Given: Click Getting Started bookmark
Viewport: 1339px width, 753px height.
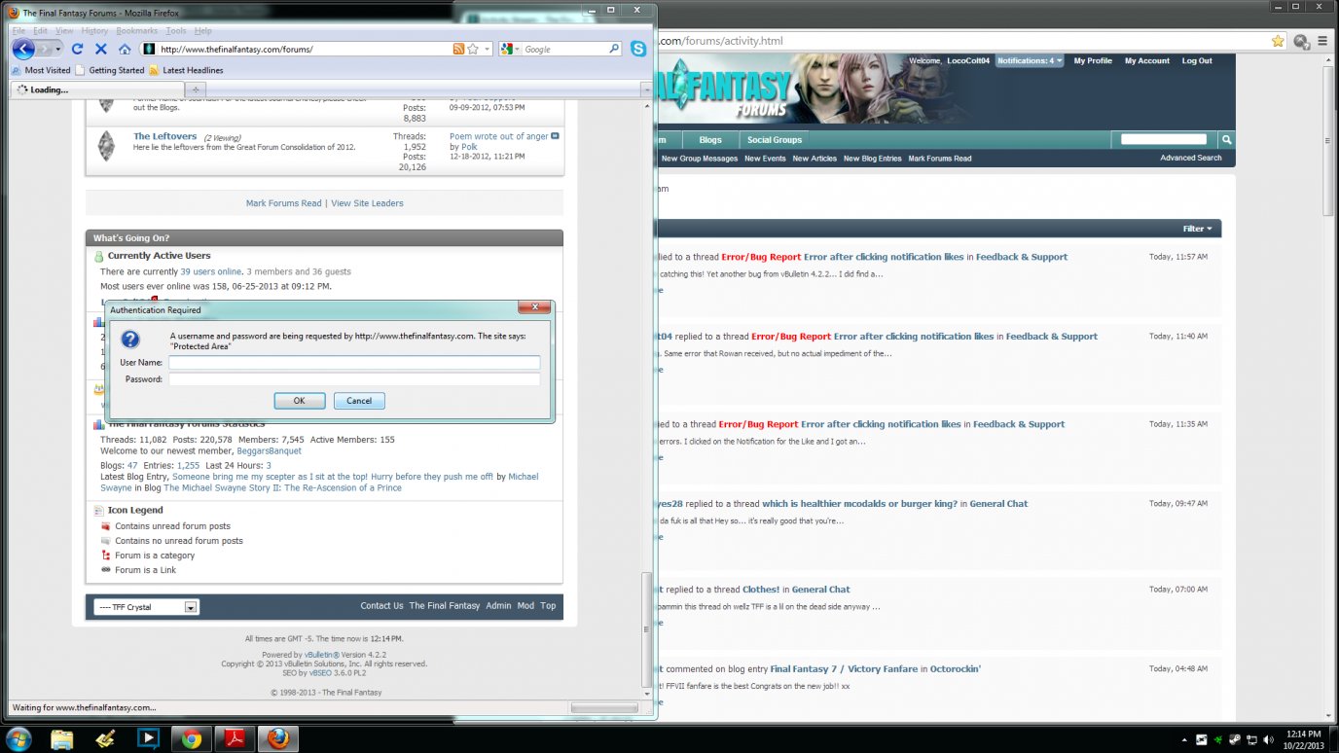Looking at the screenshot, I should tap(110, 70).
